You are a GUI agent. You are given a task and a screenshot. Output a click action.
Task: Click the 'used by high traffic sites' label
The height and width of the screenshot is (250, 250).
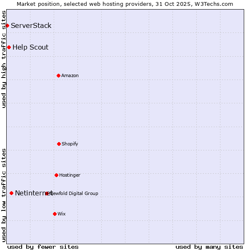(4, 59)
